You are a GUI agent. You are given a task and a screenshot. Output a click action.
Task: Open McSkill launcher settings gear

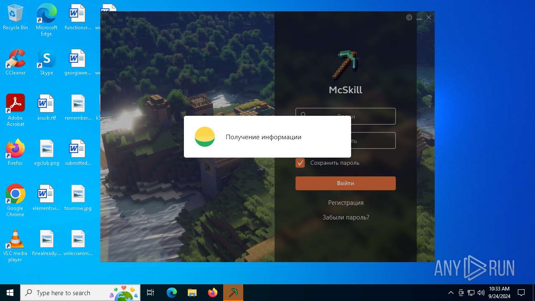point(409,18)
